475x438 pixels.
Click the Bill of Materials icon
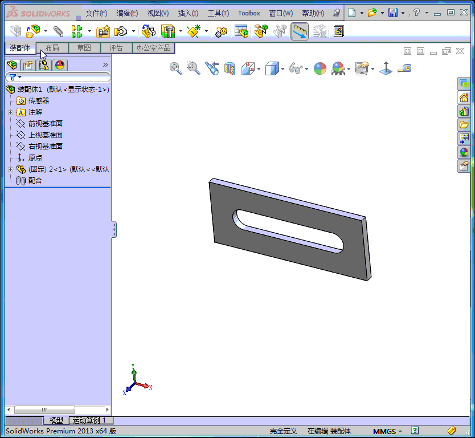point(241,31)
